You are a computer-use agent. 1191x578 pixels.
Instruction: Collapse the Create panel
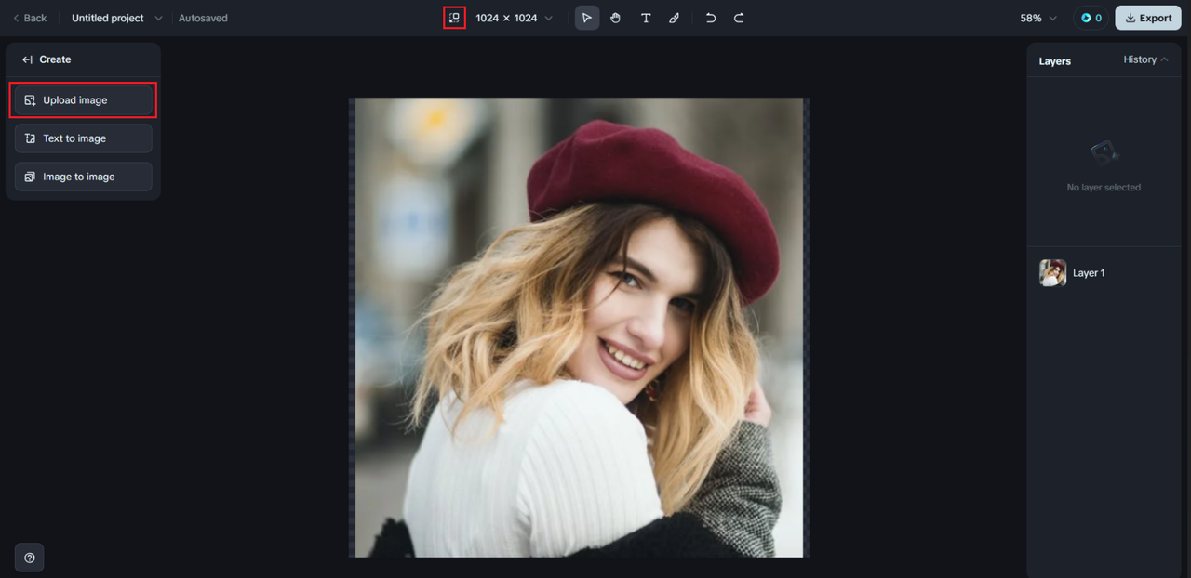[x=28, y=59]
